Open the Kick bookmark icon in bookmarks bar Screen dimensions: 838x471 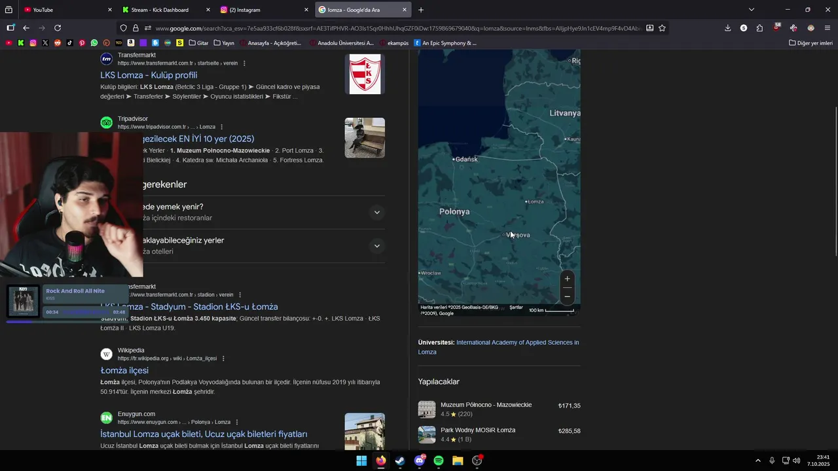(x=21, y=43)
